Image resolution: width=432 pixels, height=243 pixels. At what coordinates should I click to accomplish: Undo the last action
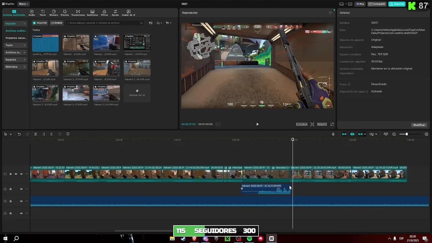pos(19,134)
